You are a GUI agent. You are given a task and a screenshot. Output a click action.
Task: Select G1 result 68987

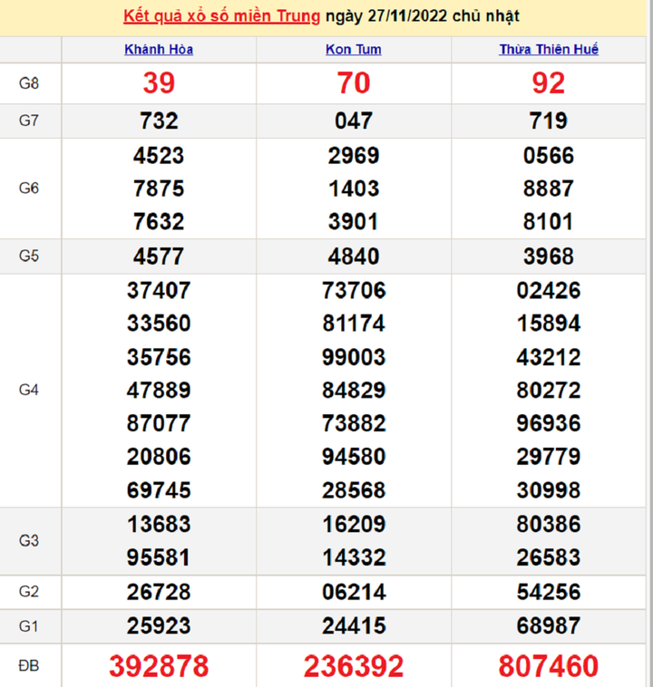point(548,626)
